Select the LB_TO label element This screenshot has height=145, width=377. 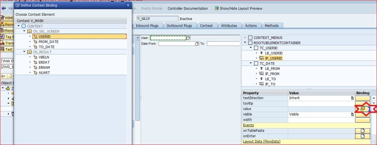[x=270, y=79]
